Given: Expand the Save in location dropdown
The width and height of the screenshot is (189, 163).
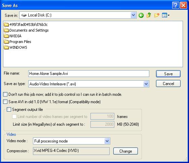Looking at the screenshot, I should point(133,15).
